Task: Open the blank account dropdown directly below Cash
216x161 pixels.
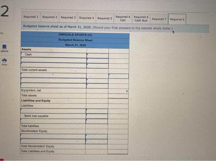Action: (x=54, y=60)
